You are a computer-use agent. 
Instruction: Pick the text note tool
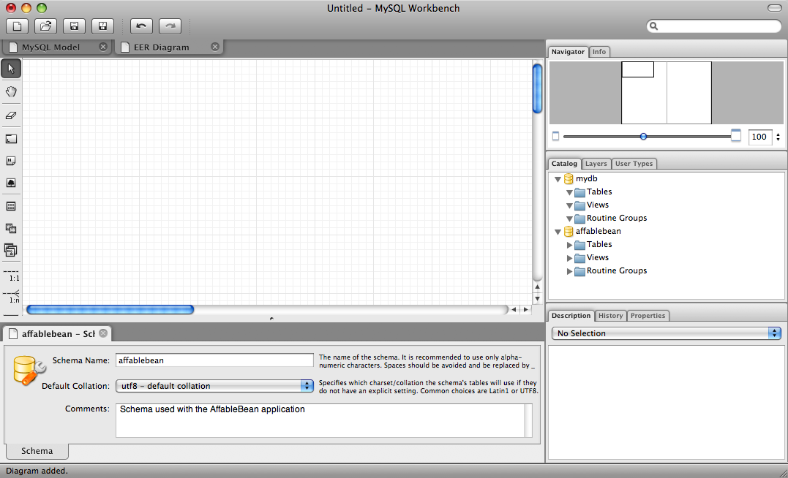[x=11, y=161]
